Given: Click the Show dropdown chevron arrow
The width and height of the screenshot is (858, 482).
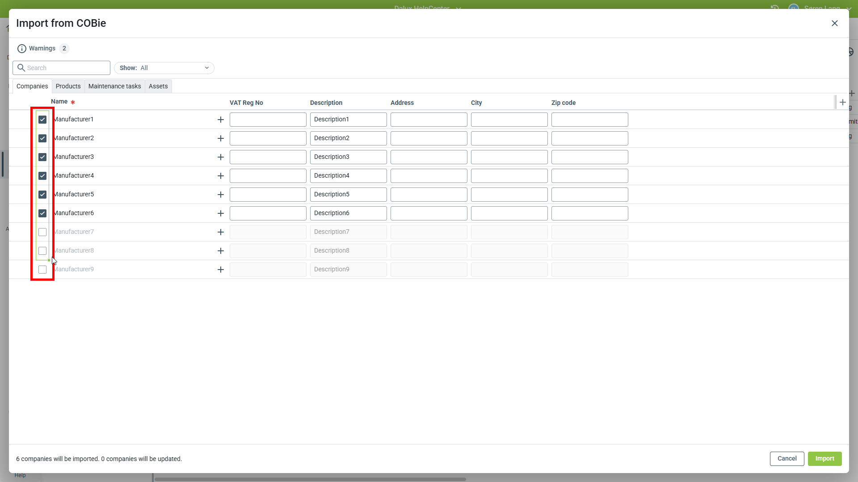Looking at the screenshot, I should 207,68.
